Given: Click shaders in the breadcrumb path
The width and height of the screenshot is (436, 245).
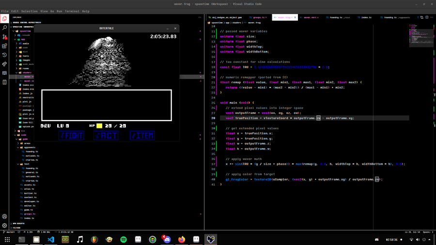Looking at the screenshot, I should tap(236, 22).
